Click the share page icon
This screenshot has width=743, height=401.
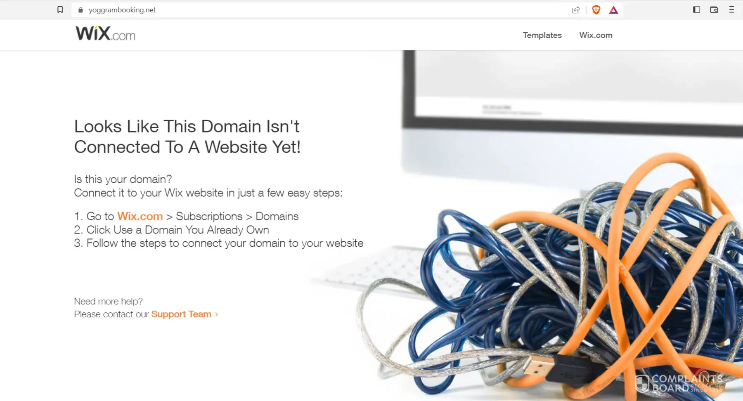pos(576,10)
